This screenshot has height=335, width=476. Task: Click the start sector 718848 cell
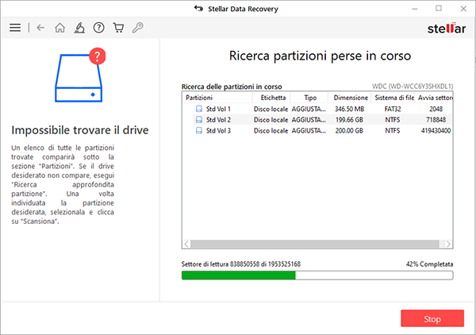point(436,120)
